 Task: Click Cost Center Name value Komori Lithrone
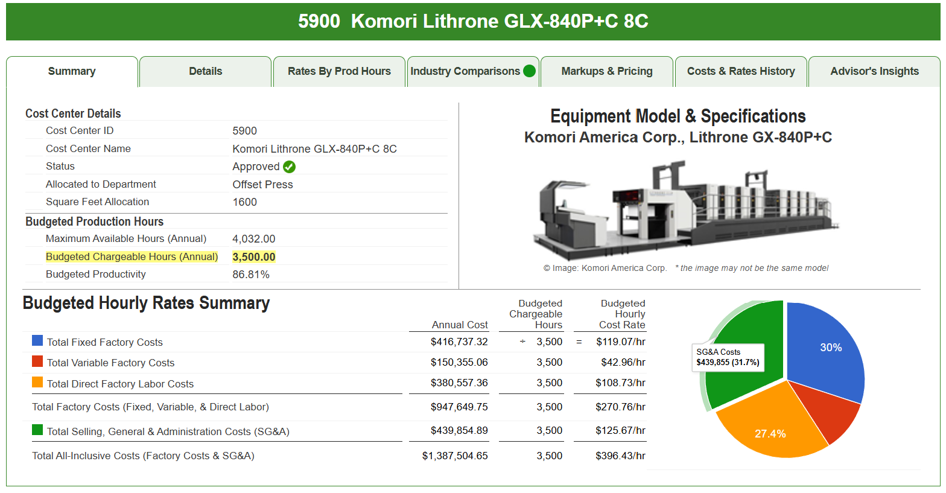[x=315, y=149]
